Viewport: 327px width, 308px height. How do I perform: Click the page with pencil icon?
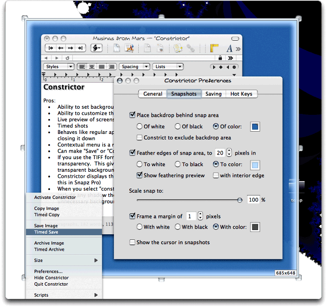[129, 48]
